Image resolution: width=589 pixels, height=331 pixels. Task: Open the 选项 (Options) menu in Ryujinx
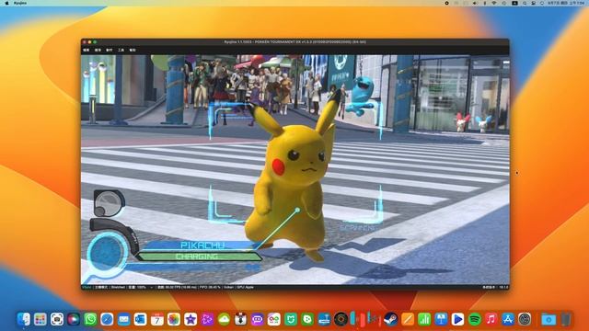98,50
